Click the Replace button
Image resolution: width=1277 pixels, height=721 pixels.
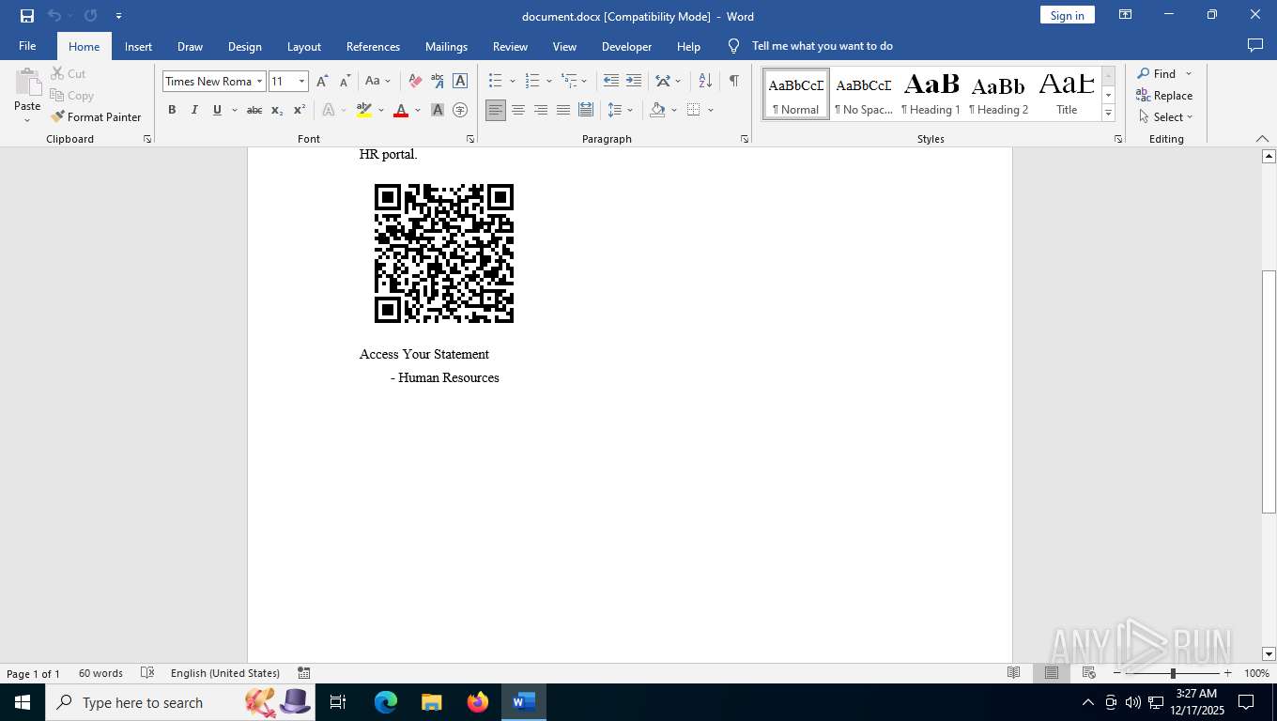[x=1164, y=96]
